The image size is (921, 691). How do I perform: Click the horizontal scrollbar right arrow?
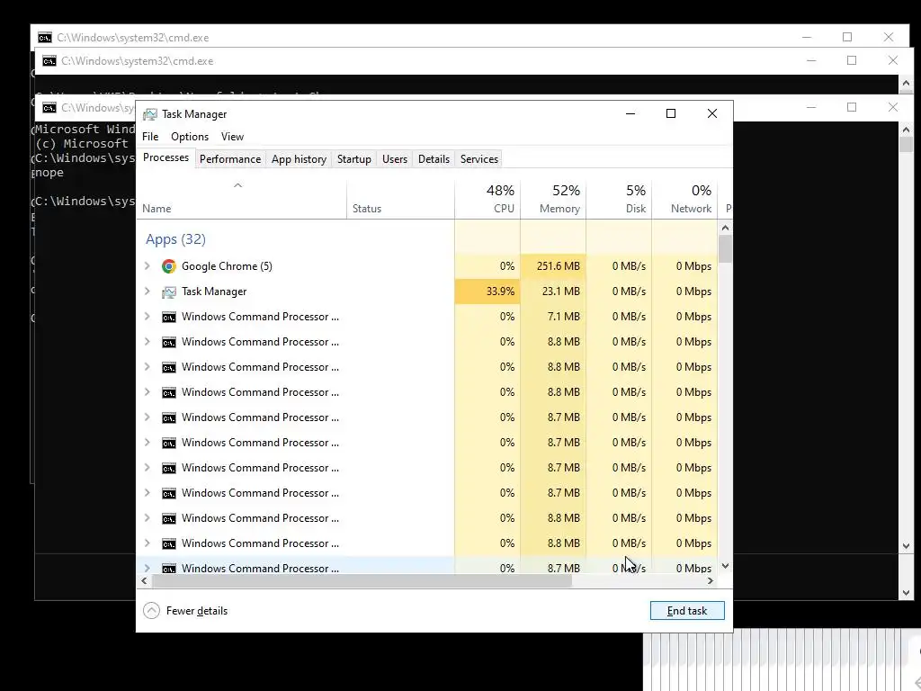click(x=711, y=580)
